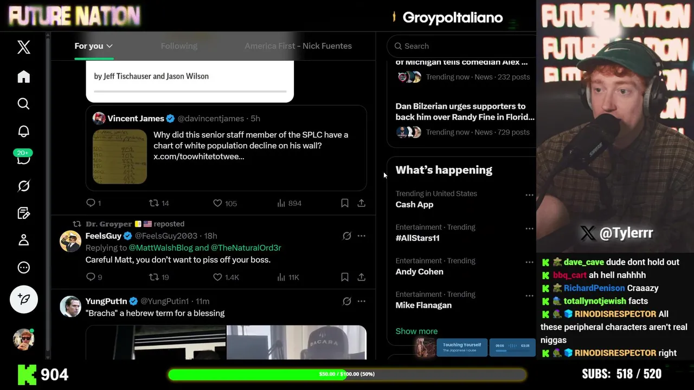Share the FeelsGuy post
Viewport: 694px width, 390px height.
(361, 277)
